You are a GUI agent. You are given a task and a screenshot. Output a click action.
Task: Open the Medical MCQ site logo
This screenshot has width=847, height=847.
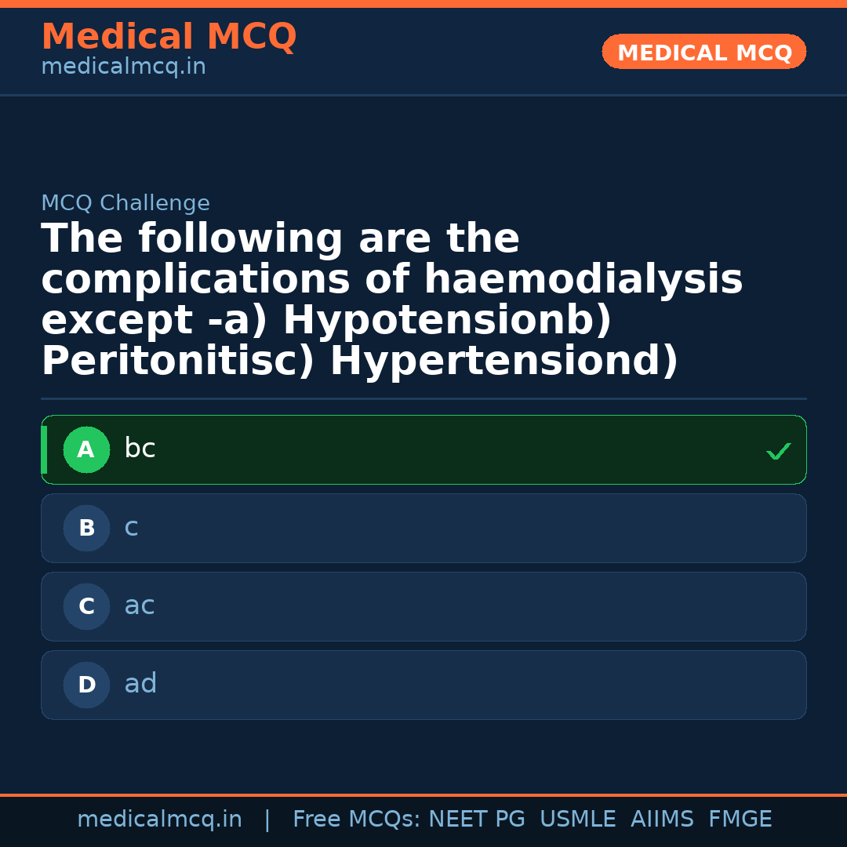click(169, 36)
